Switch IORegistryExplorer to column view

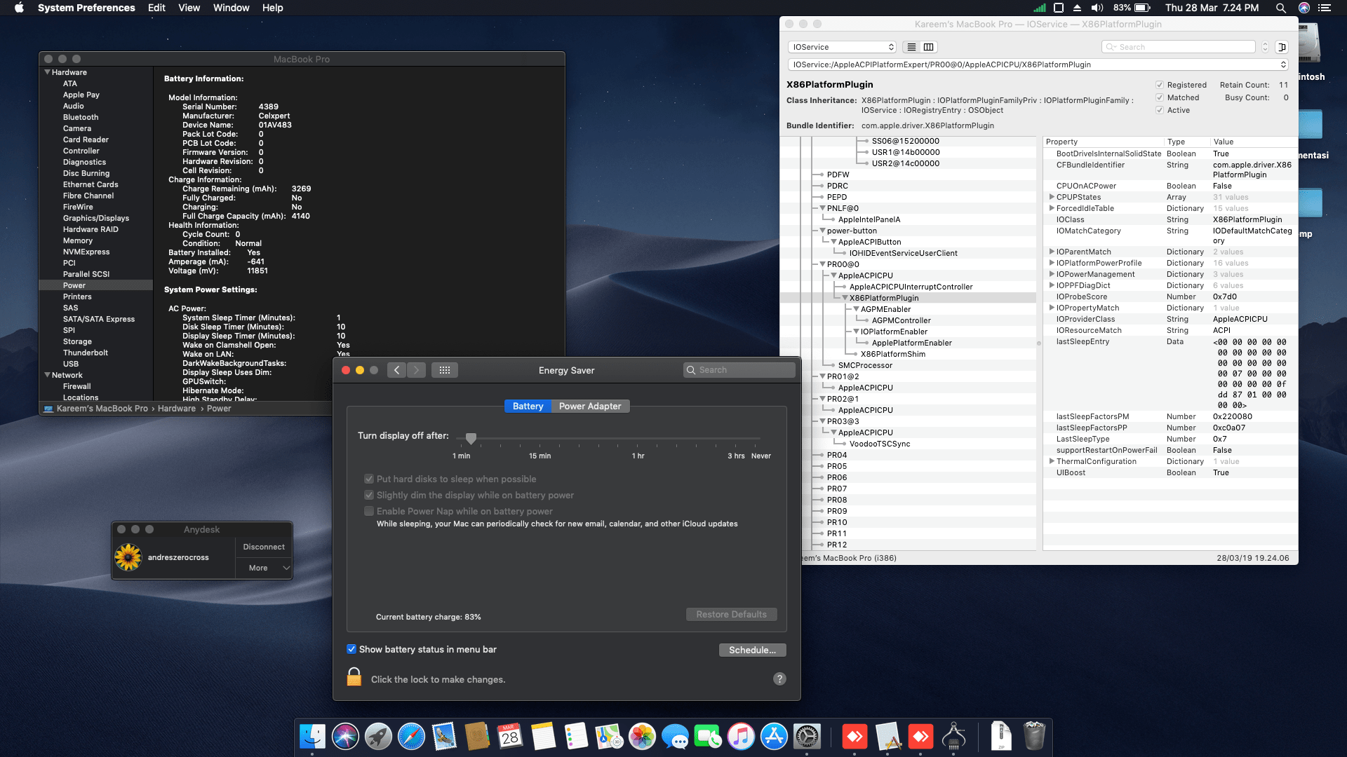pos(928,47)
